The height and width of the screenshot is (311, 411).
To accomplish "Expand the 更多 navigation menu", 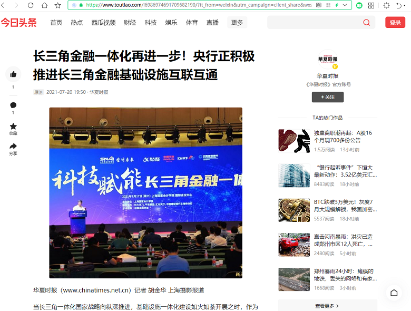I will click(x=237, y=23).
